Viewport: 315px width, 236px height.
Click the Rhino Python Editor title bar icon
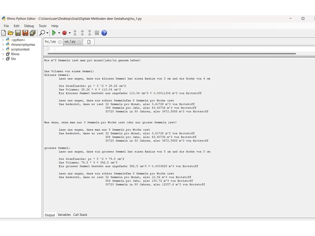click(x=3, y=19)
